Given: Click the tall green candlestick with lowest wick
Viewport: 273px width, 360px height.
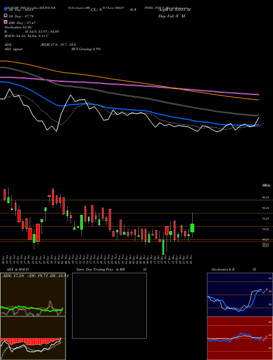Looking at the screenshot, I should pos(163,247).
